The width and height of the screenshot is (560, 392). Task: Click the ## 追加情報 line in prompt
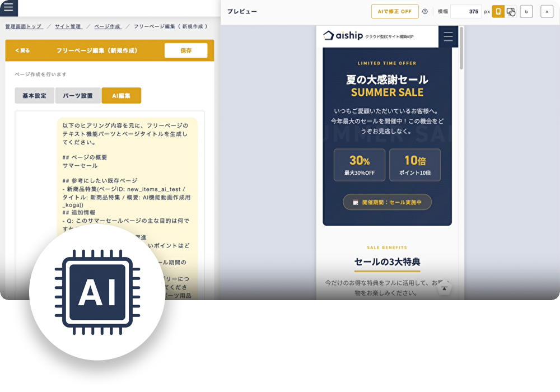pyautogui.click(x=79, y=212)
